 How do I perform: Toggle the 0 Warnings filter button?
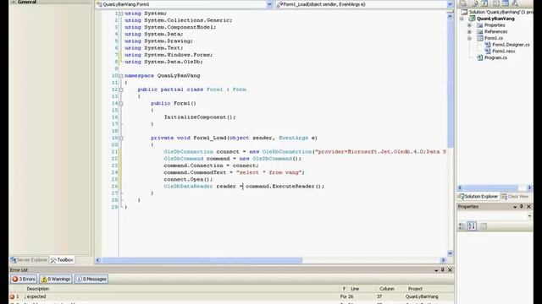point(56,280)
